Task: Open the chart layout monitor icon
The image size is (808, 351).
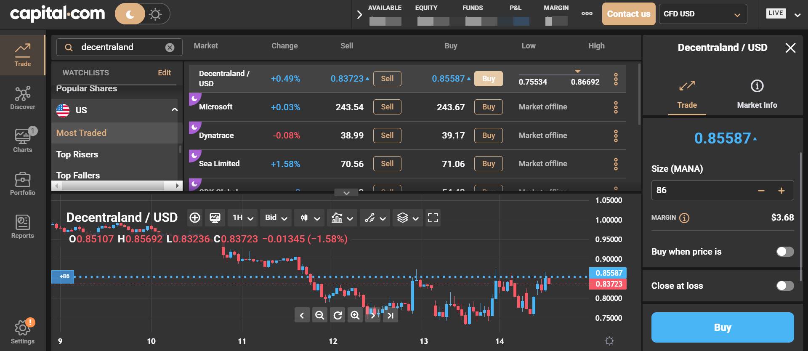Action: (215, 218)
